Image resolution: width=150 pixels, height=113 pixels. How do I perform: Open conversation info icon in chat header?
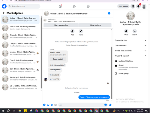(109, 13)
